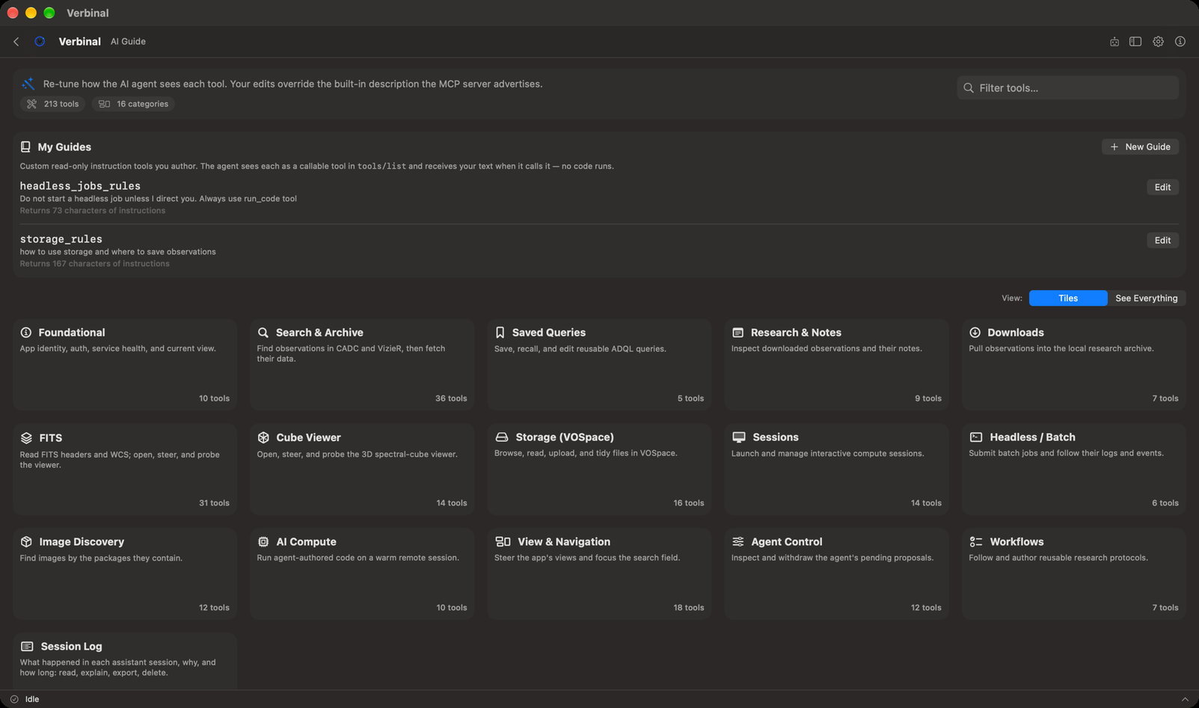1199x708 pixels.
Task: Click the FITS layers icon
Action: click(26, 438)
